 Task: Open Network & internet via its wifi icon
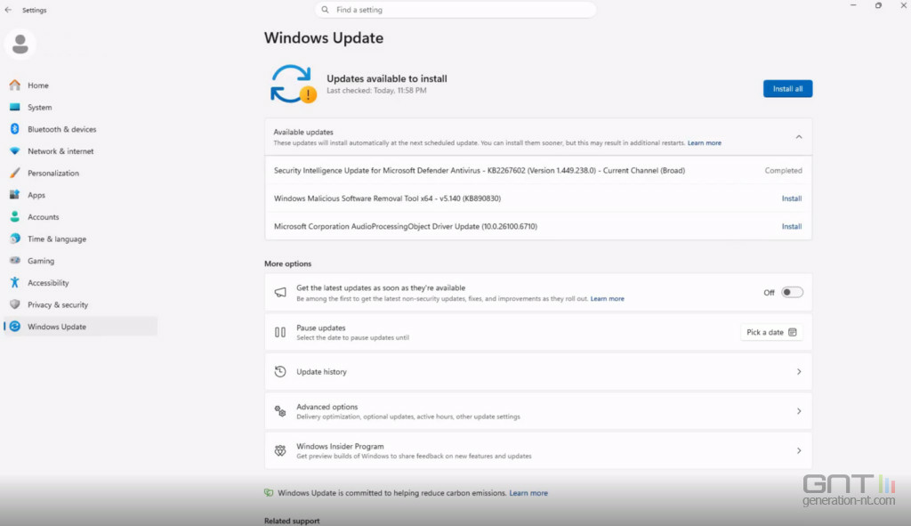(x=14, y=151)
